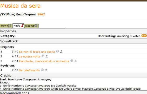Click magnifier icon for Pianoforte, clavicembalo e orchestra

pos(72,61)
